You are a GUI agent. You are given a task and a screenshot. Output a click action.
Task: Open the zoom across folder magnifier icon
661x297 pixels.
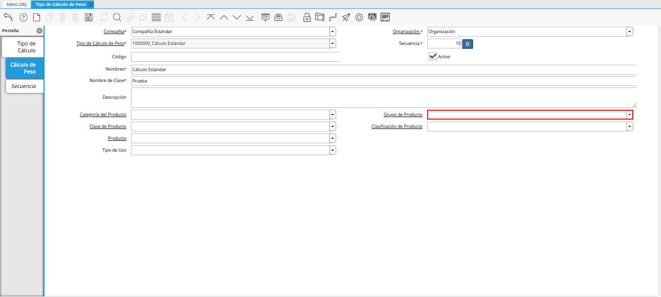coord(320,17)
